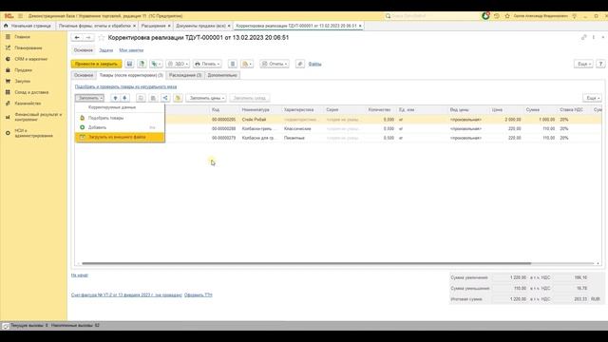Image resolution: width=608 pixels, height=342 pixels.
Task: Open CRM и маркетинг section
Action: point(31,59)
